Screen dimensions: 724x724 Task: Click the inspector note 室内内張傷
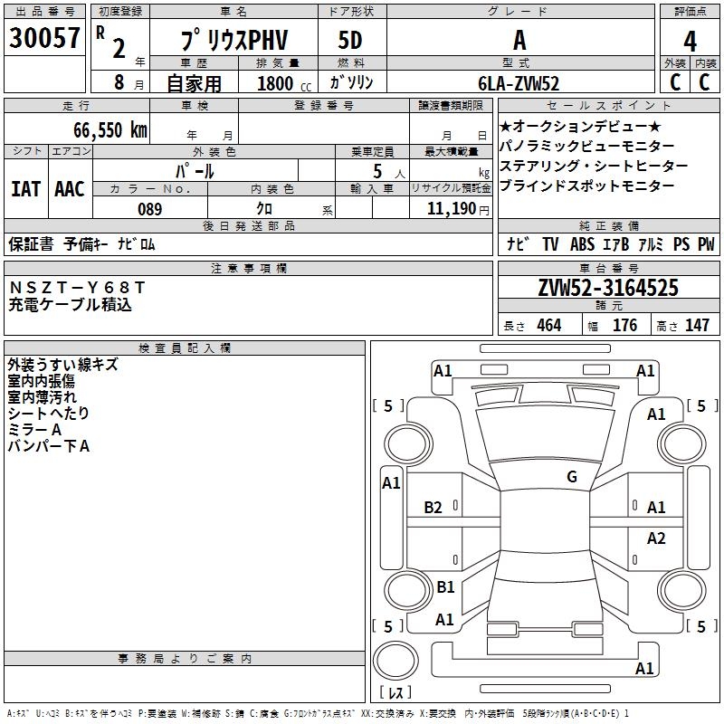[x=41, y=381]
